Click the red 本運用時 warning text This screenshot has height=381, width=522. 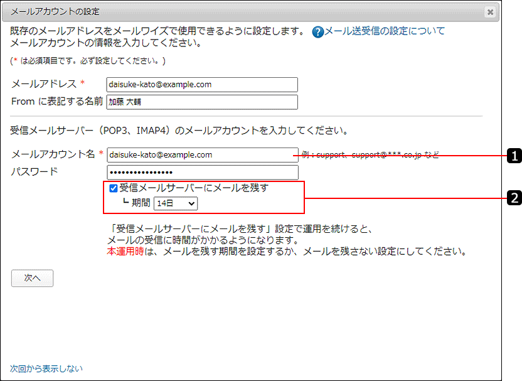(125, 251)
